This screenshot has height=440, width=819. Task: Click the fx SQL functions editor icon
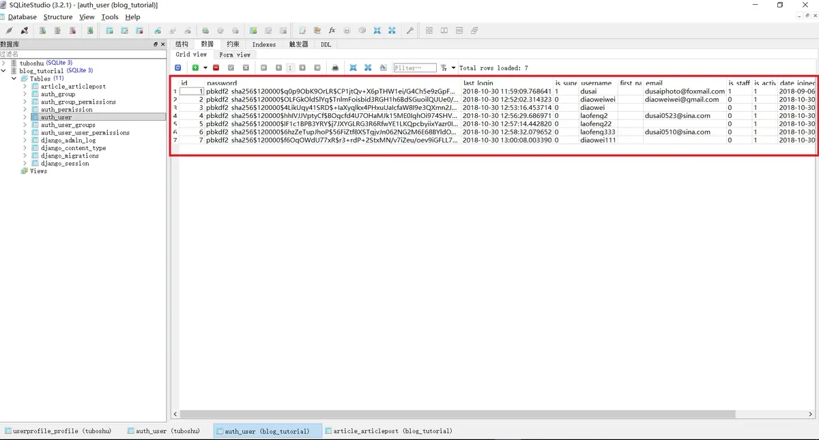click(332, 31)
